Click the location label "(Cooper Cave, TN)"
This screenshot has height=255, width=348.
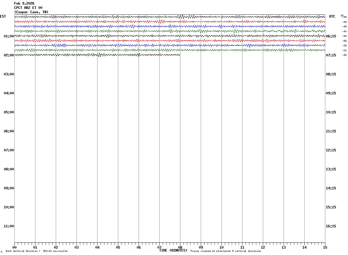click(x=31, y=12)
